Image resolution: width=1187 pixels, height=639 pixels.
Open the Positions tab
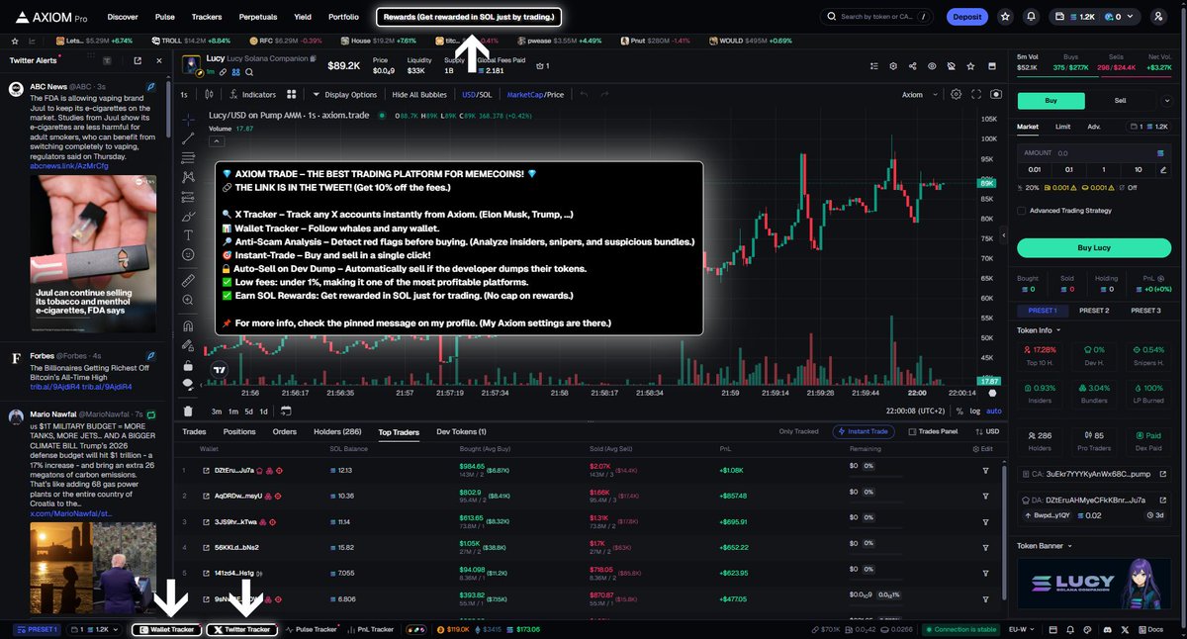239,431
